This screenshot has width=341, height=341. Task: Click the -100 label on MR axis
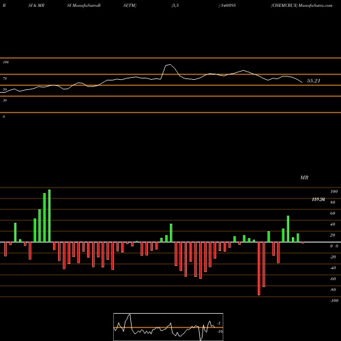coord(333,301)
